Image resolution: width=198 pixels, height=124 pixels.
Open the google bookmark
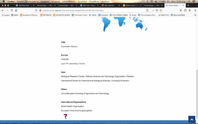6,15
